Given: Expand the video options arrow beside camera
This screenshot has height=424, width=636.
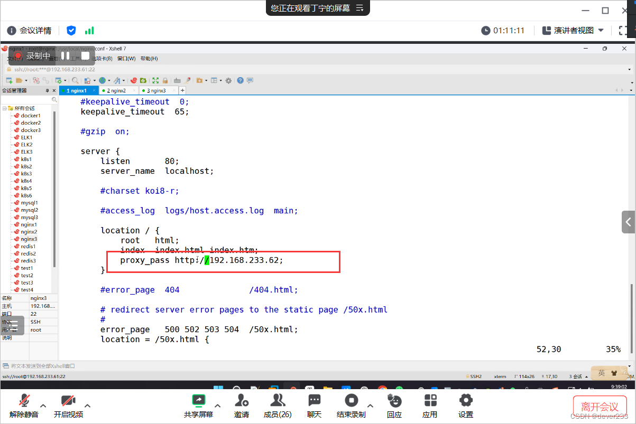Looking at the screenshot, I should point(88,406).
